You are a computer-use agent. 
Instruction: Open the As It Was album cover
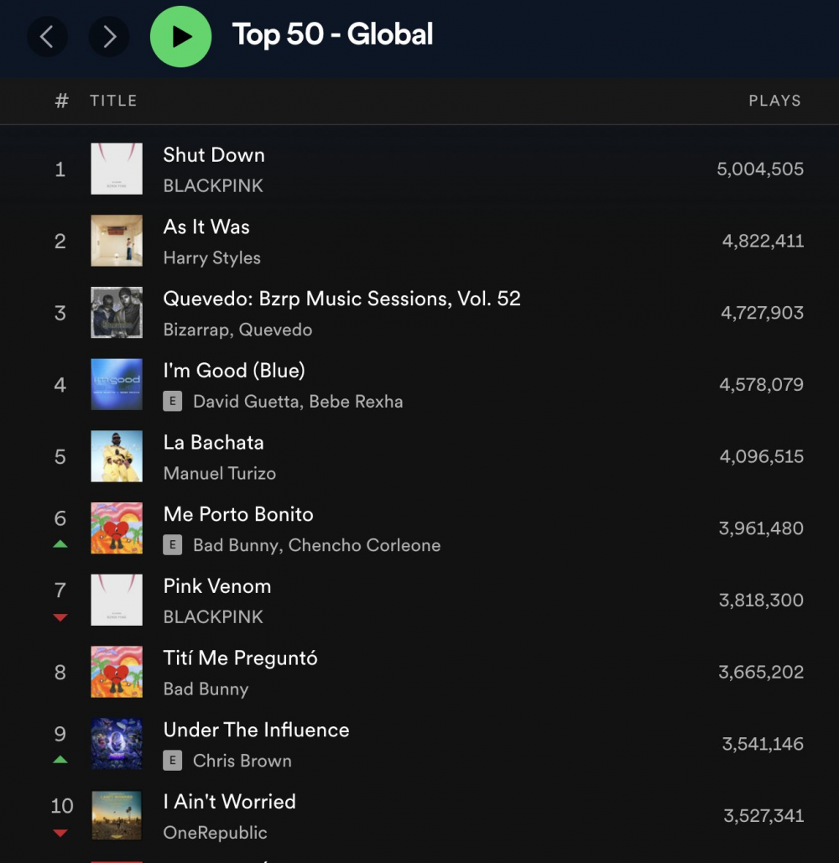(117, 241)
